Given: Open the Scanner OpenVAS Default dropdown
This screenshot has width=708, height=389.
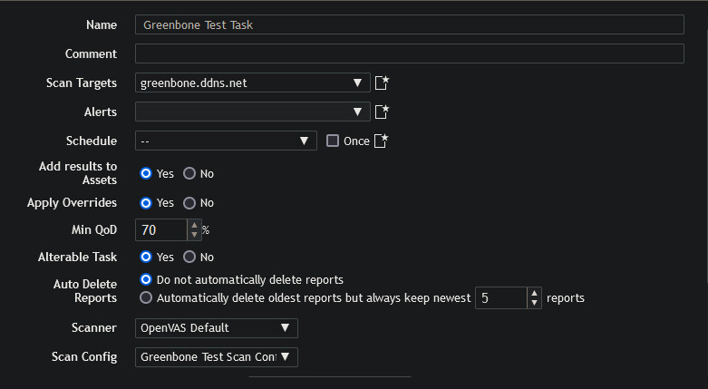Looking at the screenshot, I should click(x=217, y=328).
